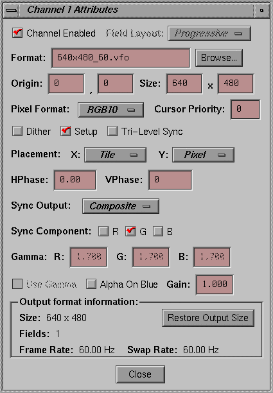273x393 pixels.
Task: Open the window menu button in title bar
Action: point(11,10)
